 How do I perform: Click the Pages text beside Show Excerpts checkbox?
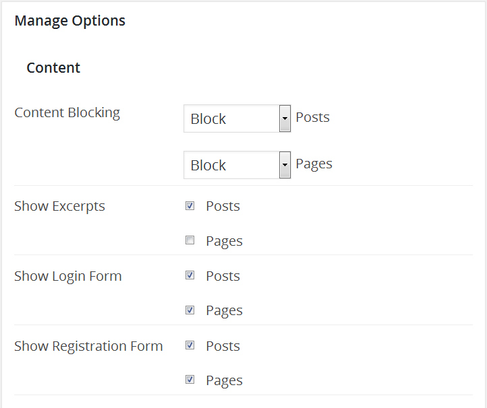[224, 241]
